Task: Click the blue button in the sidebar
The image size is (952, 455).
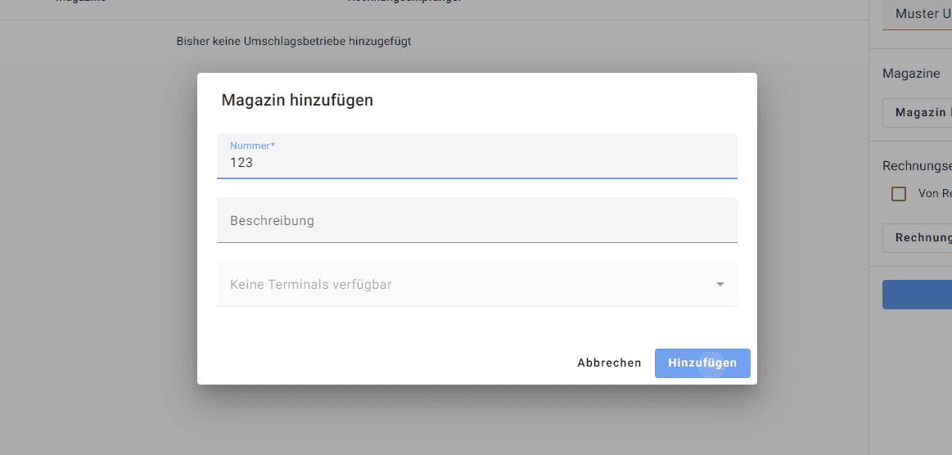Action: tap(917, 295)
